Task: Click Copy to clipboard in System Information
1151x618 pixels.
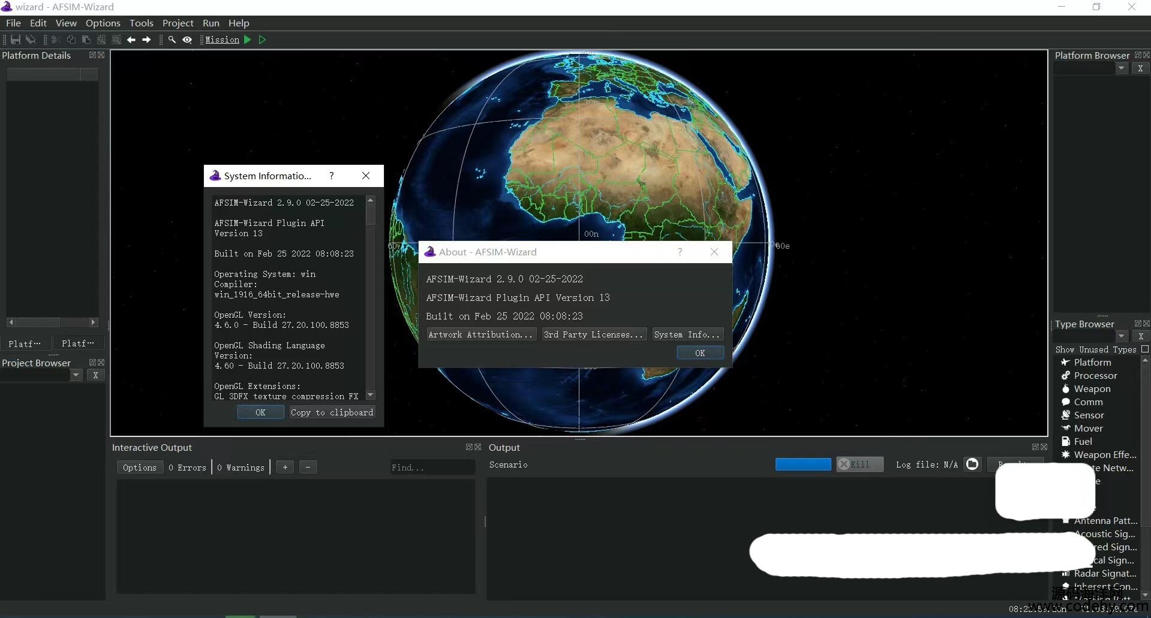Action: (x=332, y=412)
